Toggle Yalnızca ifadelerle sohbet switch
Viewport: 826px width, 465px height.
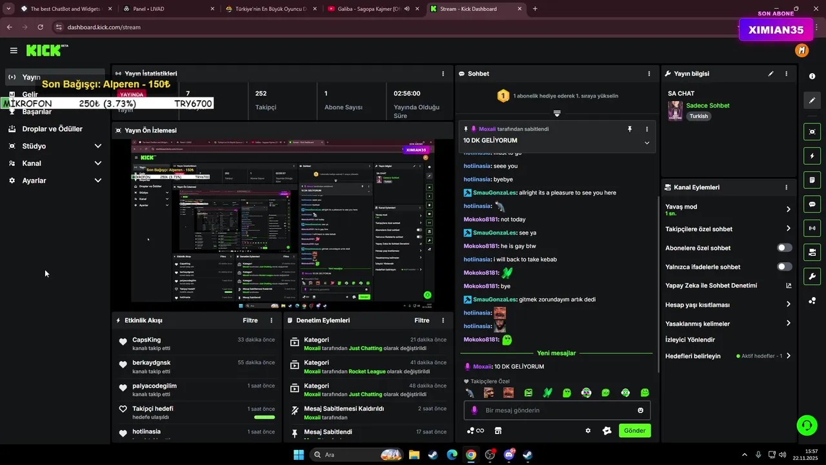tap(785, 267)
